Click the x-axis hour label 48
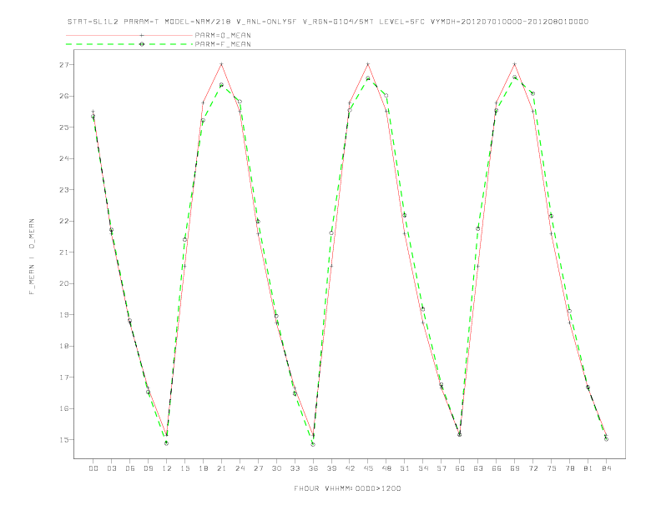Screen dimensions: 661x510 [x=386, y=468]
